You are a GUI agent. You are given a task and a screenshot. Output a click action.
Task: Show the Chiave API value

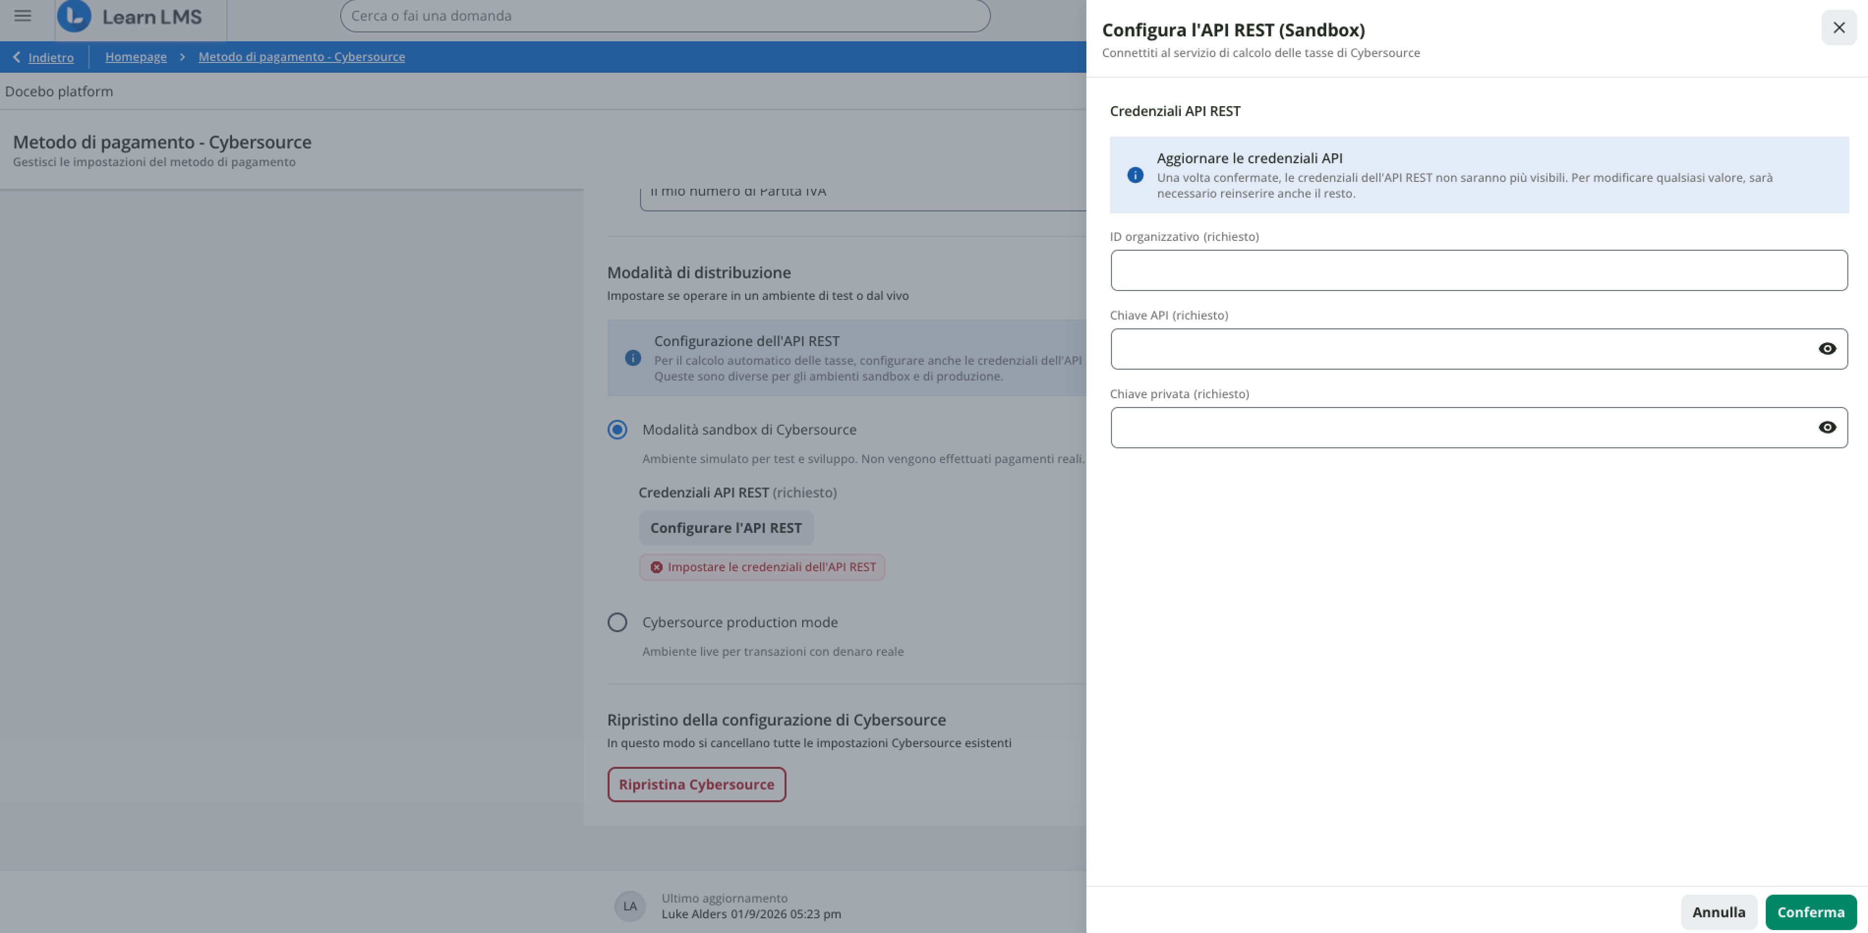(x=1827, y=349)
